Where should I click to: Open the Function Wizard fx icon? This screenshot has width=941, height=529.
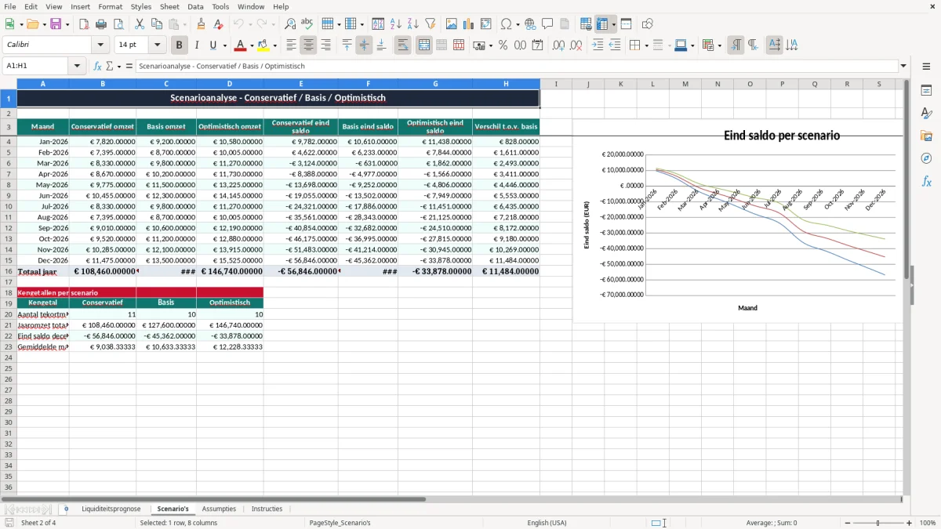pos(97,66)
